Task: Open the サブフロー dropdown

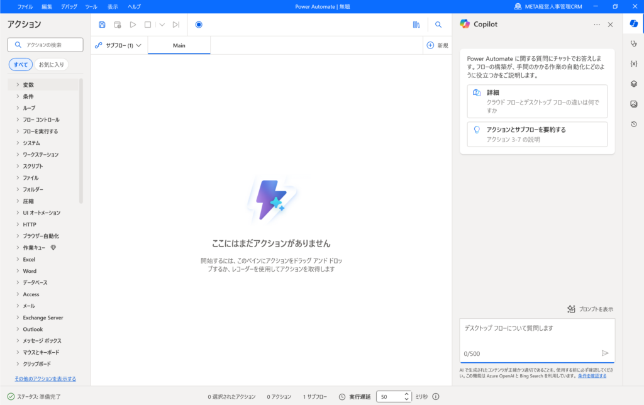Action: tap(119, 45)
